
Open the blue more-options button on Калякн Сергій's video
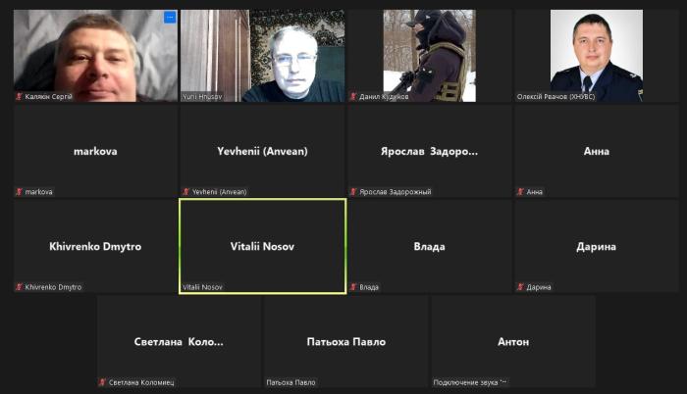tap(170, 18)
